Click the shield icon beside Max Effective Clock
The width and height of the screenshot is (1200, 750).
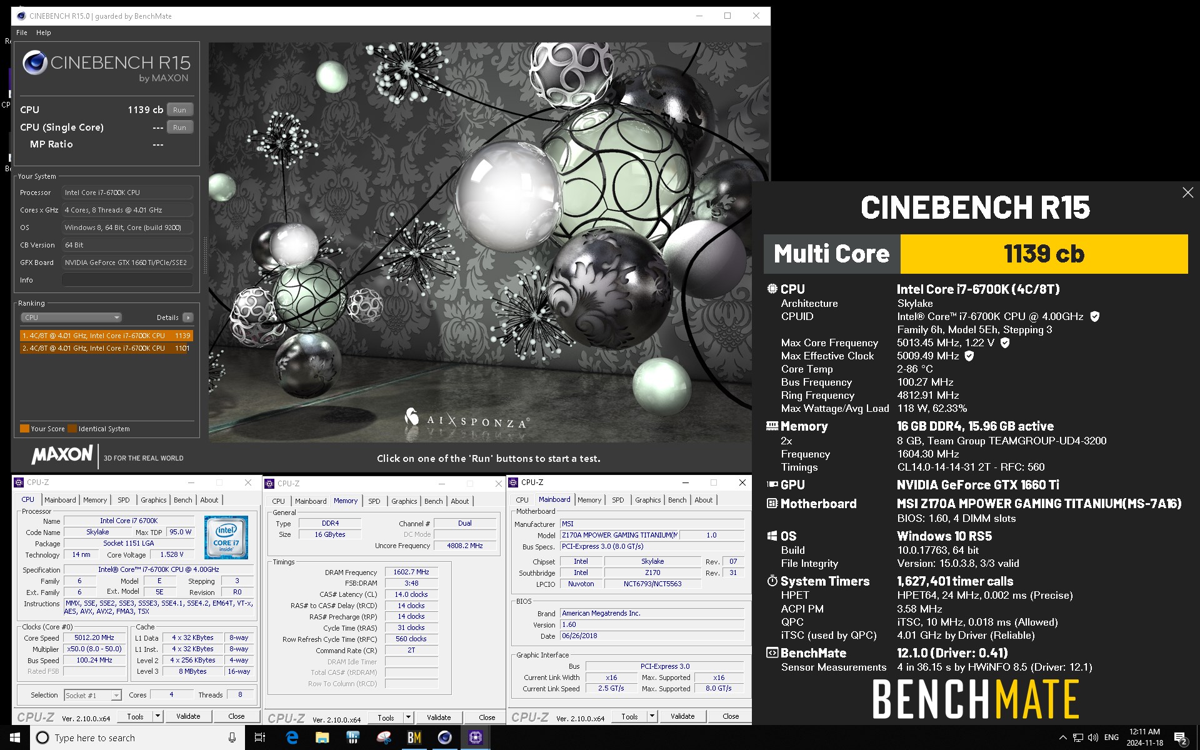pos(969,356)
